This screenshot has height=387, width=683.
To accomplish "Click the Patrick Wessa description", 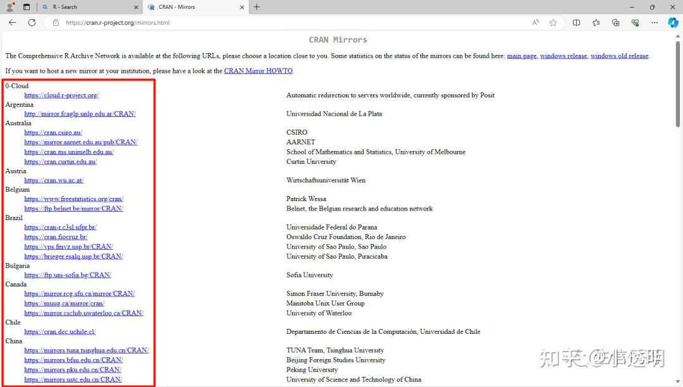I will click(306, 199).
